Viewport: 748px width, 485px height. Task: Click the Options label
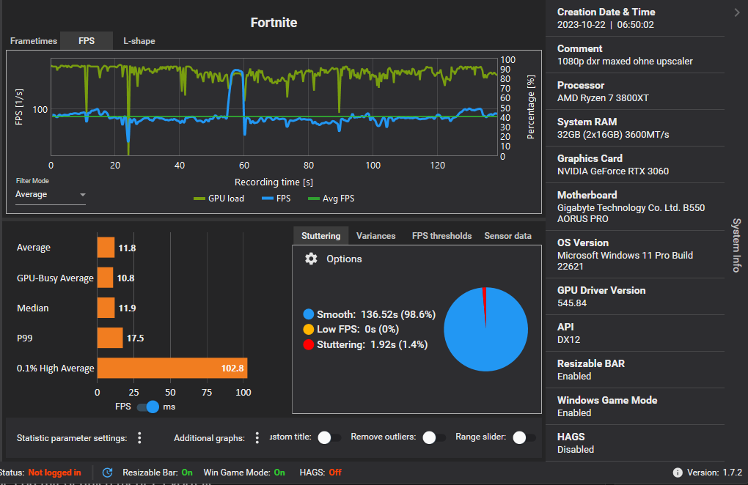[344, 259]
